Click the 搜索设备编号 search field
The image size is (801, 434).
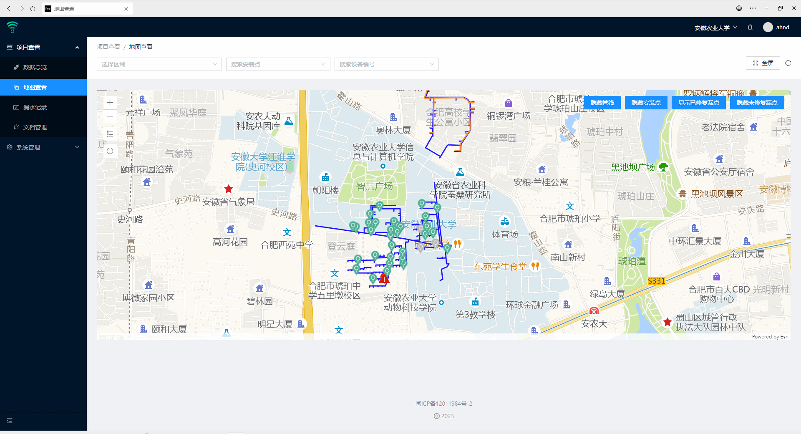[386, 64]
